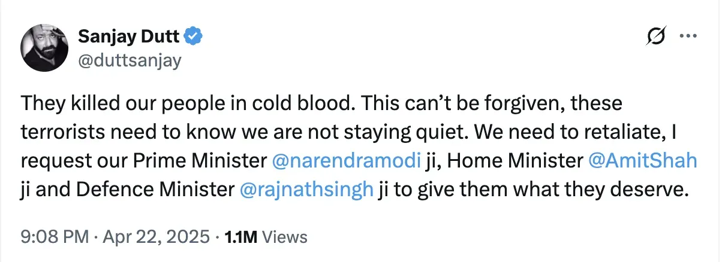Open the three-dot more options menu
728x262 pixels.
tap(687, 37)
